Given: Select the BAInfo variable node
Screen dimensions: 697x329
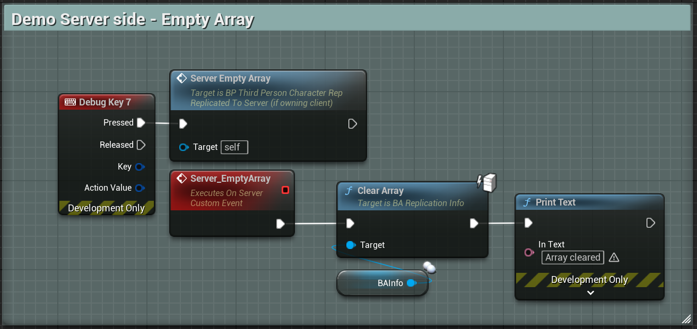Looking at the screenshot, I should [x=382, y=283].
